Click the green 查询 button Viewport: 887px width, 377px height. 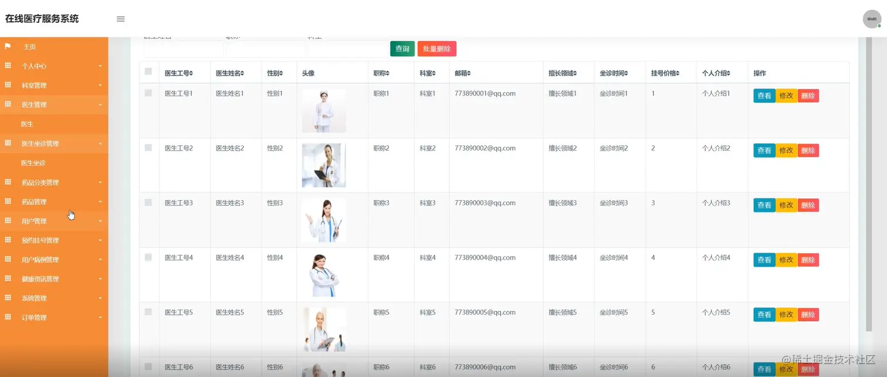402,49
